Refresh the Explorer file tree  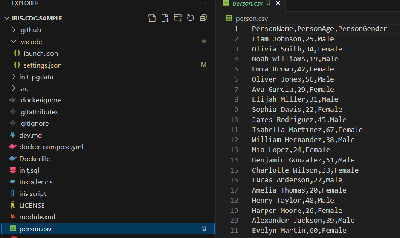(x=191, y=18)
